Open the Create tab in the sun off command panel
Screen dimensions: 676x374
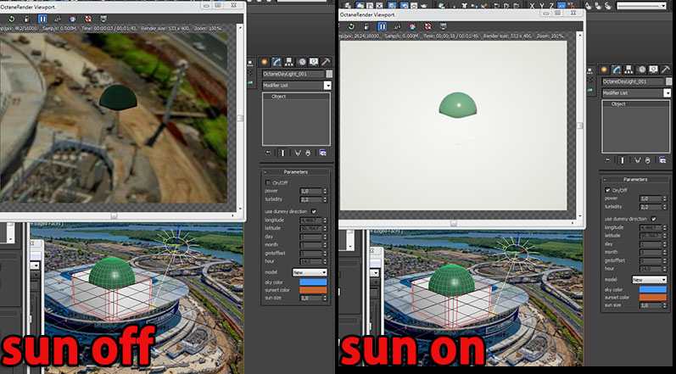pyautogui.click(x=265, y=62)
